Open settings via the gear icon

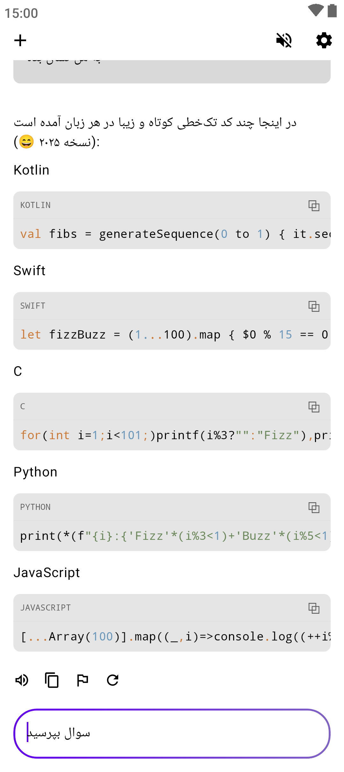[324, 40]
